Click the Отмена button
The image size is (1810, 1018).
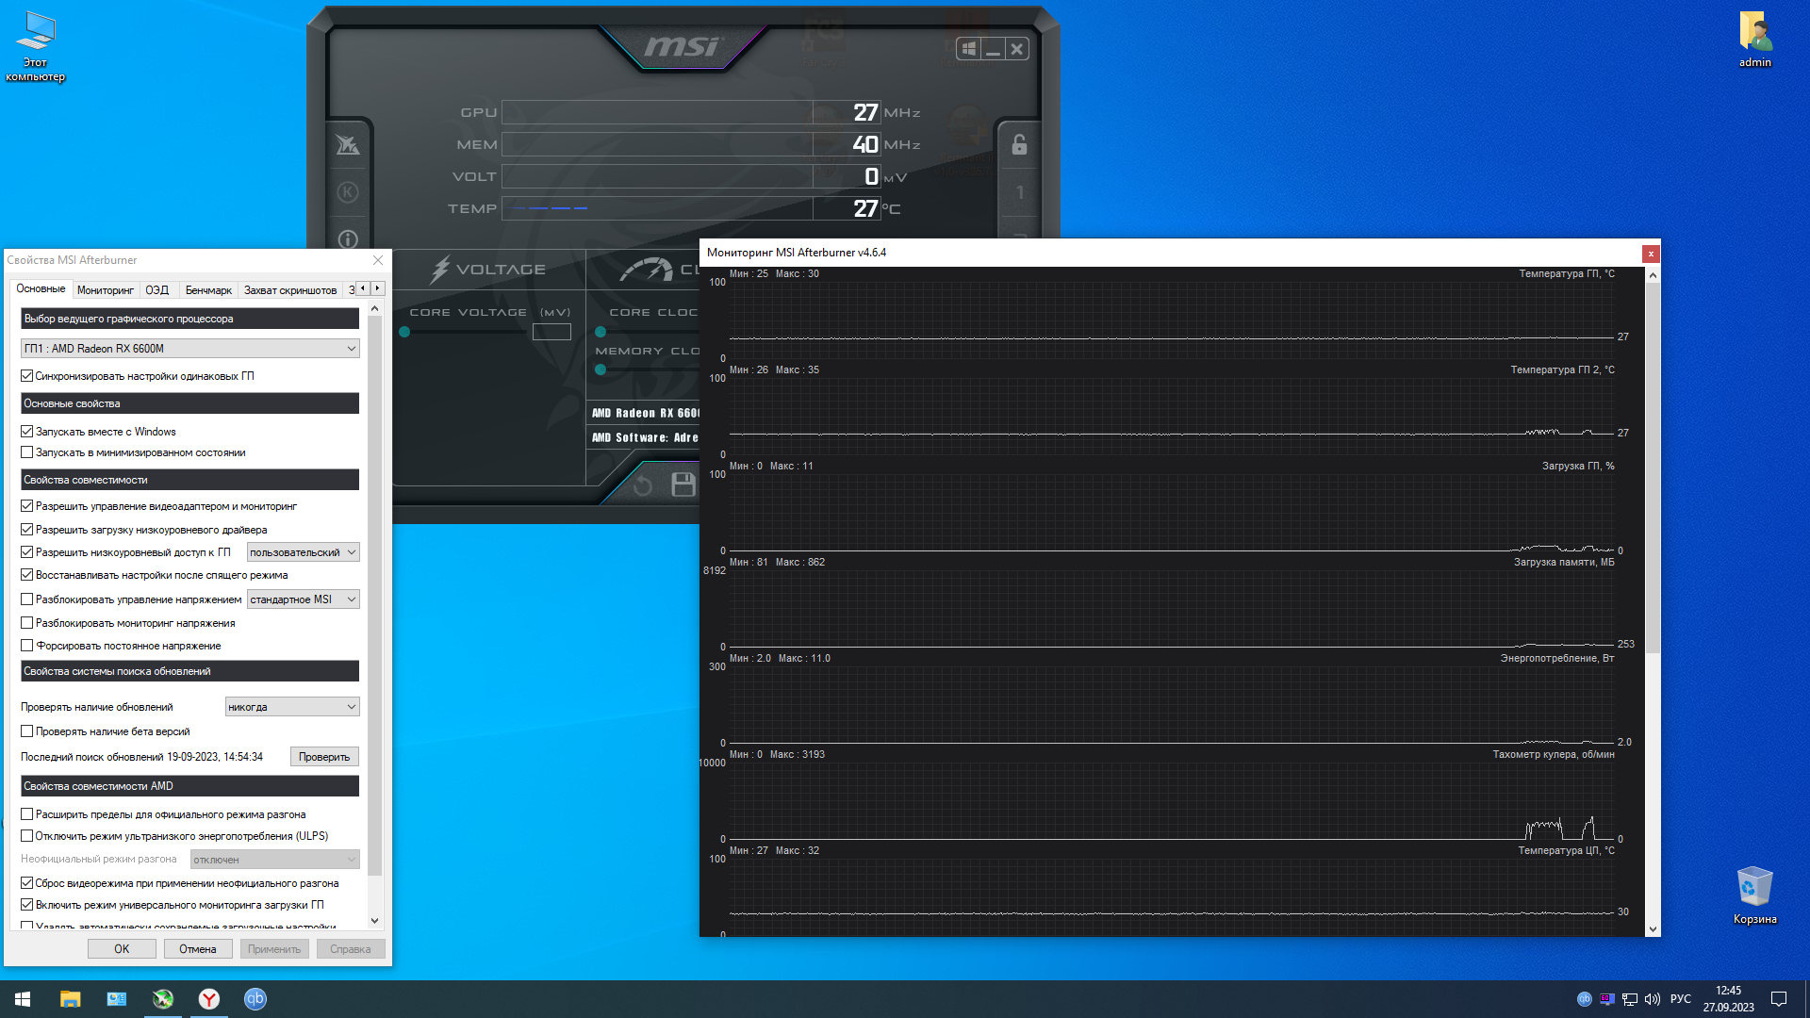(x=198, y=949)
